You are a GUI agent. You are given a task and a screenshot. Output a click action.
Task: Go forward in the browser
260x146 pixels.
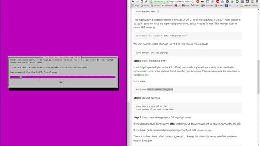click(137, 2)
